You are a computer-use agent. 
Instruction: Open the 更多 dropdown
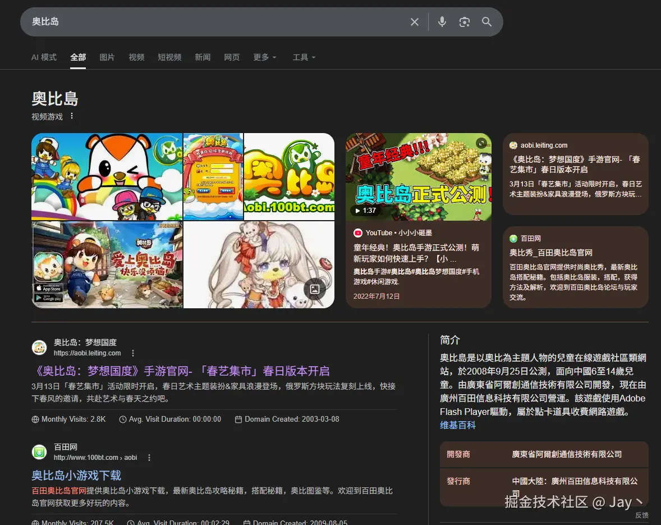coord(264,57)
